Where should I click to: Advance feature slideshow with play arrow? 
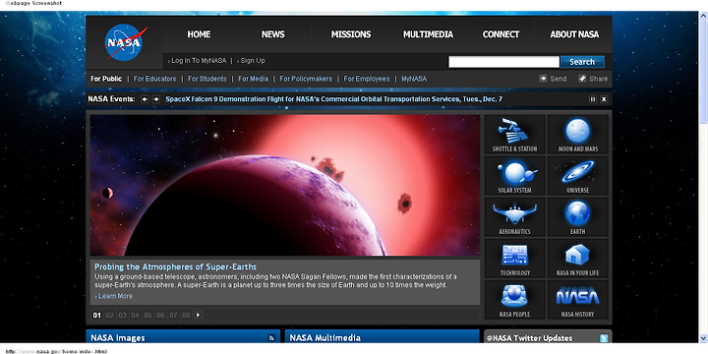[198, 316]
